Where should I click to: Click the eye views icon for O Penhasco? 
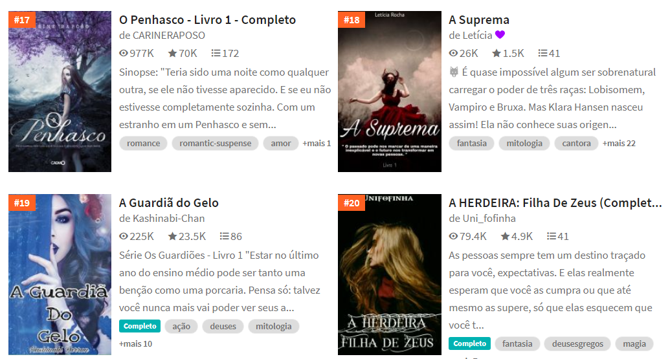pyautogui.click(x=124, y=53)
